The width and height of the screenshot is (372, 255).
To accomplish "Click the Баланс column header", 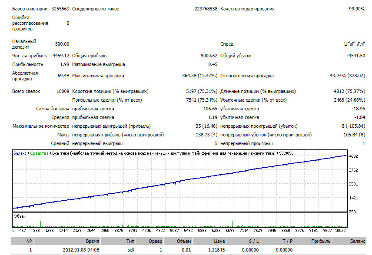I will click(x=349, y=241).
